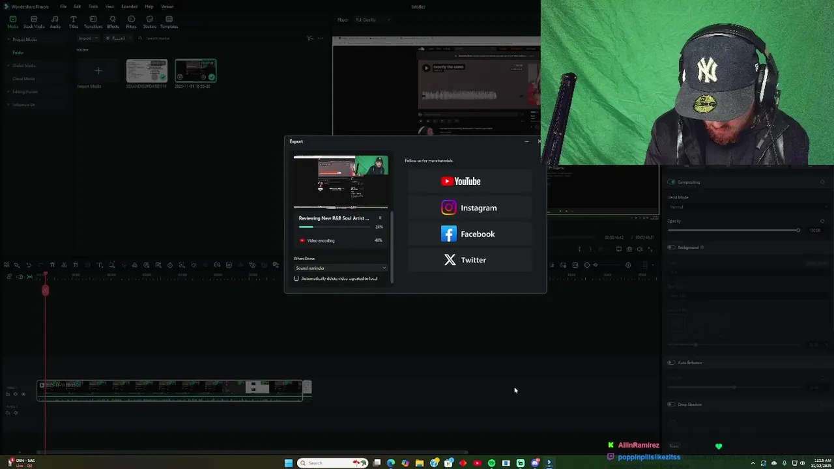This screenshot has width=834, height=469.
Task: Open File Explorer from the taskbar
Action: tap(420, 463)
